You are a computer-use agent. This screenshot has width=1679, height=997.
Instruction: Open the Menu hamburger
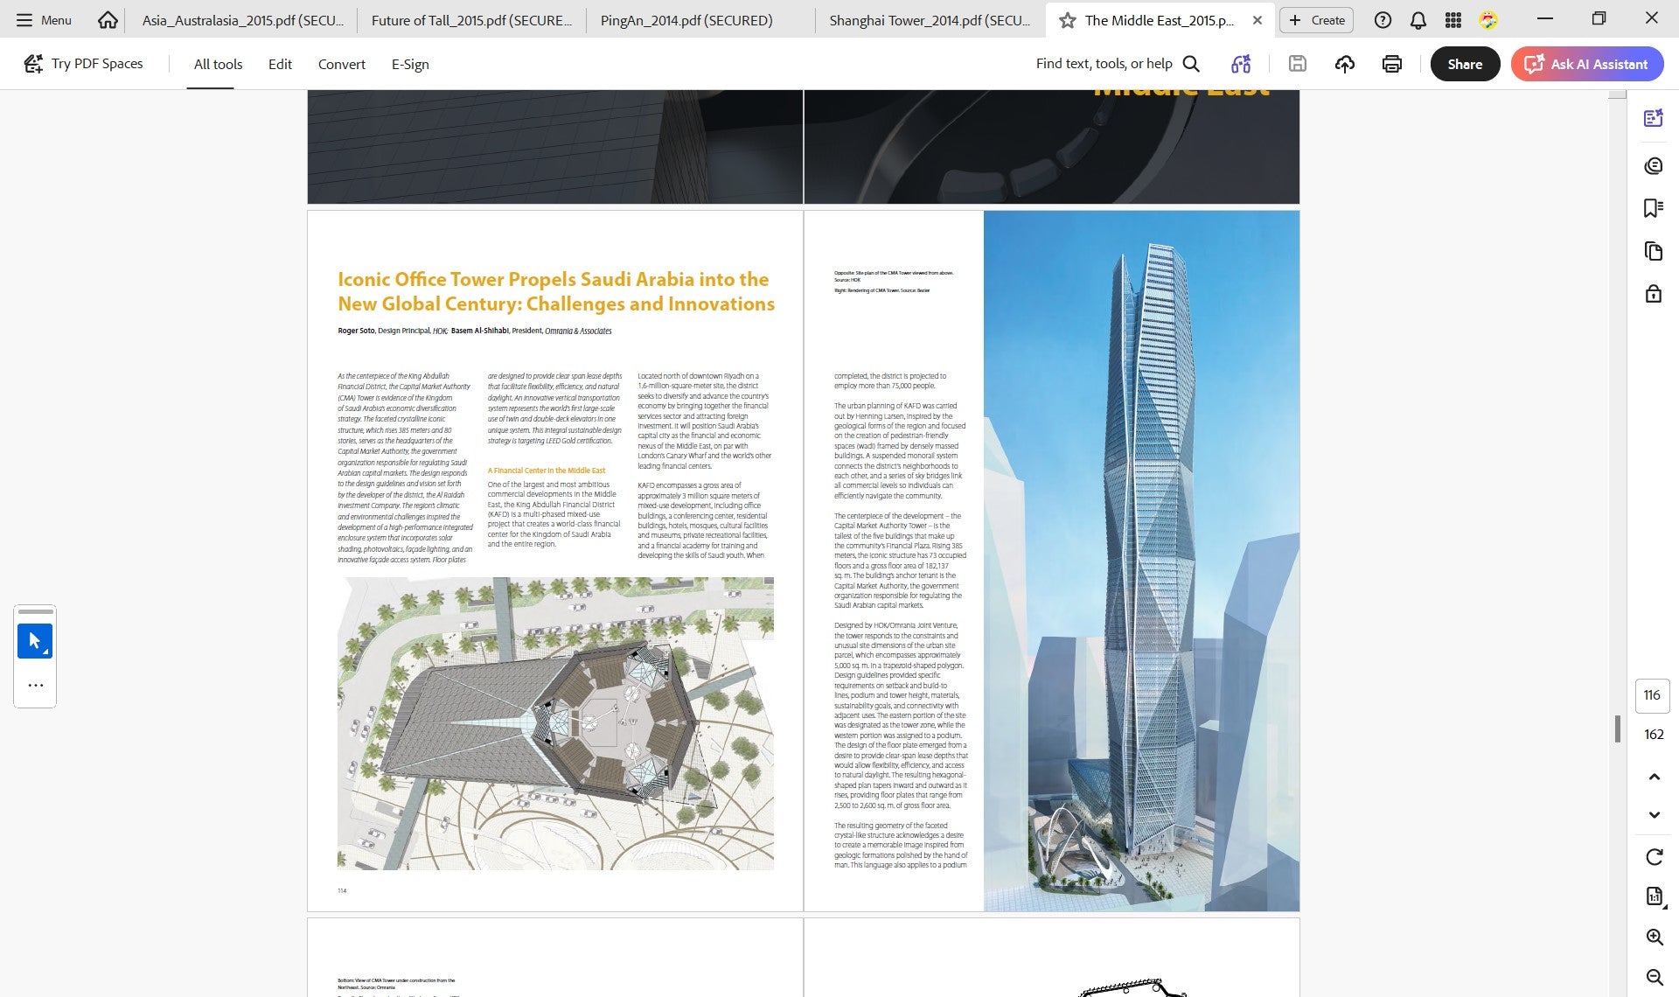point(44,20)
